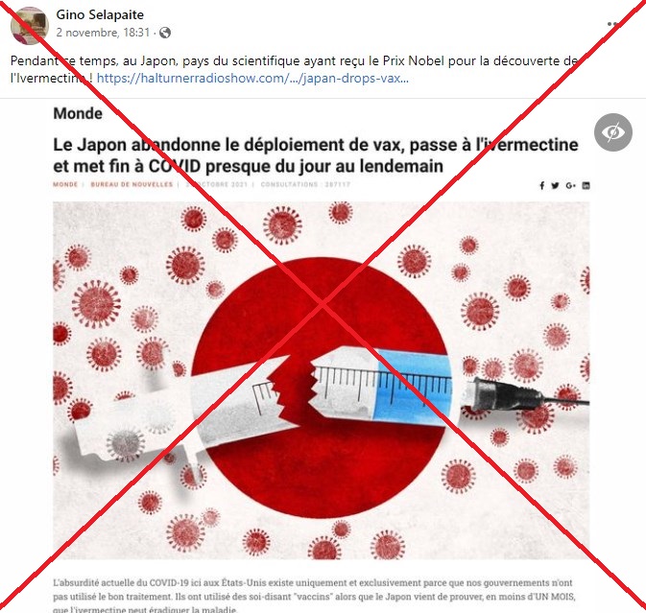Select the large Monde section heading
The image size is (646, 613).
(x=78, y=113)
